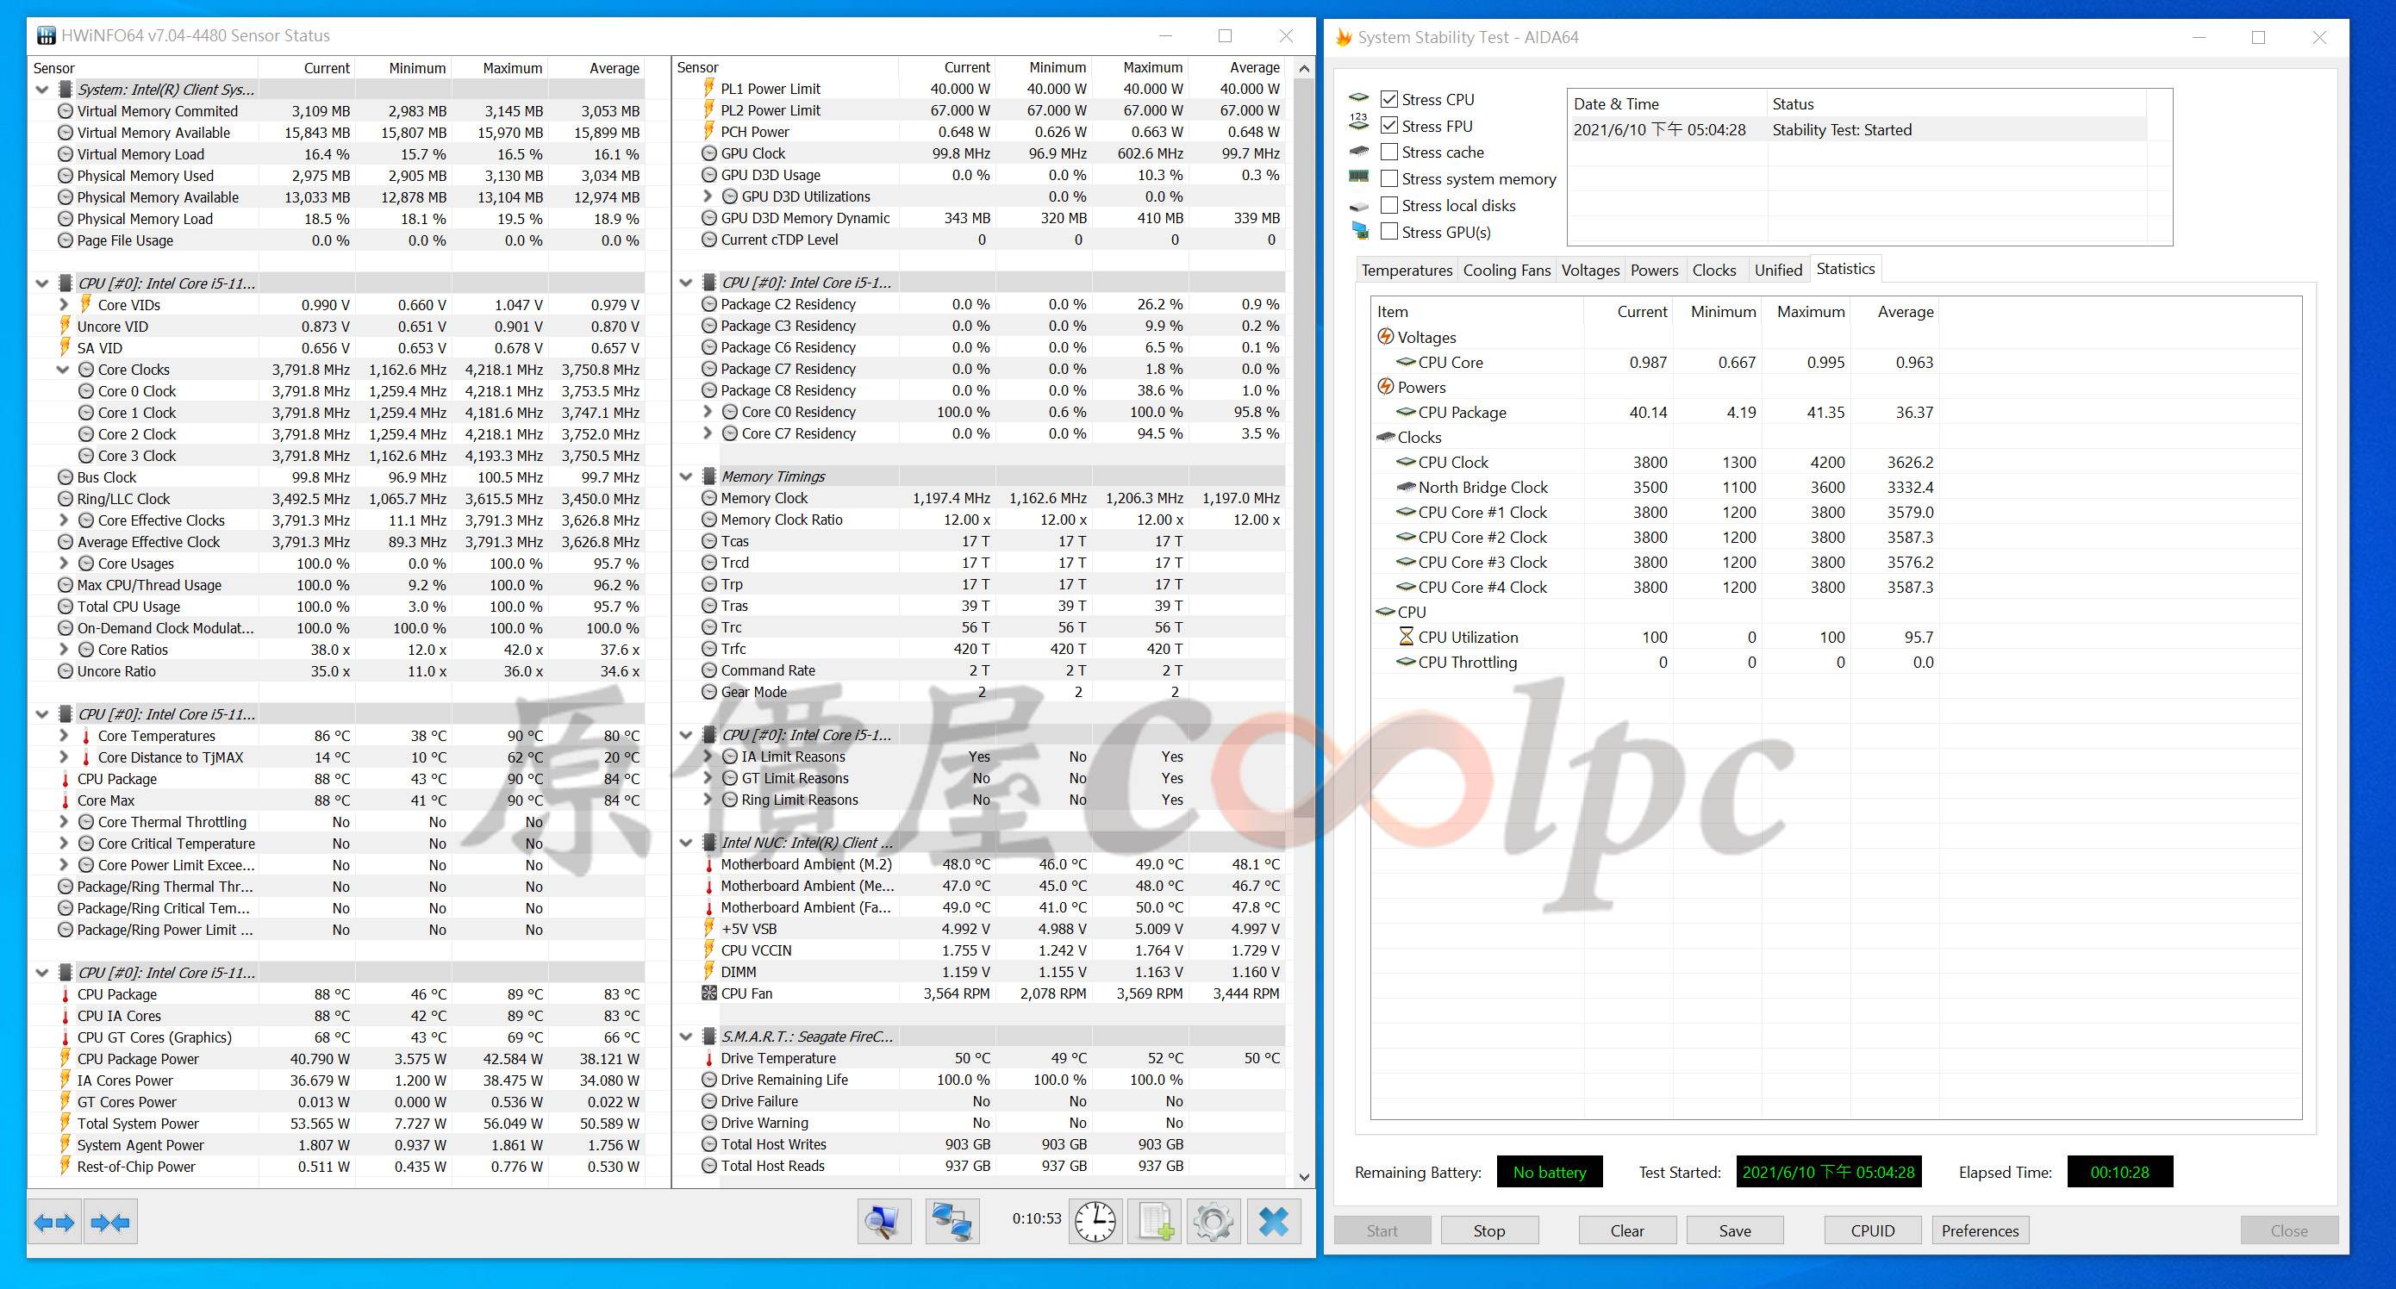Switch to the Clocks tab
Image resolution: width=2396 pixels, height=1289 pixels.
point(1713,270)
